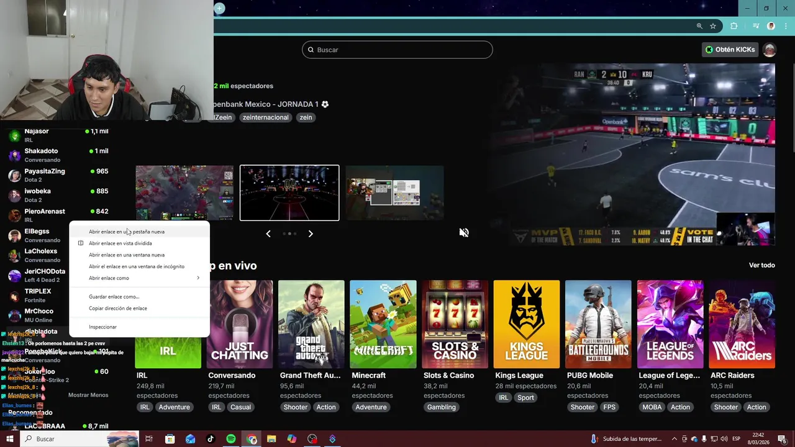
Task: Open the Slots & Casino category card
Action: (455, 324)
